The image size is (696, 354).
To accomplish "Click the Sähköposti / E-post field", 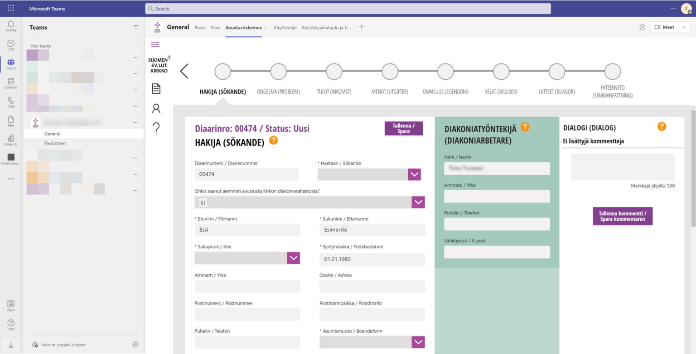I will [x=497, y=252].
